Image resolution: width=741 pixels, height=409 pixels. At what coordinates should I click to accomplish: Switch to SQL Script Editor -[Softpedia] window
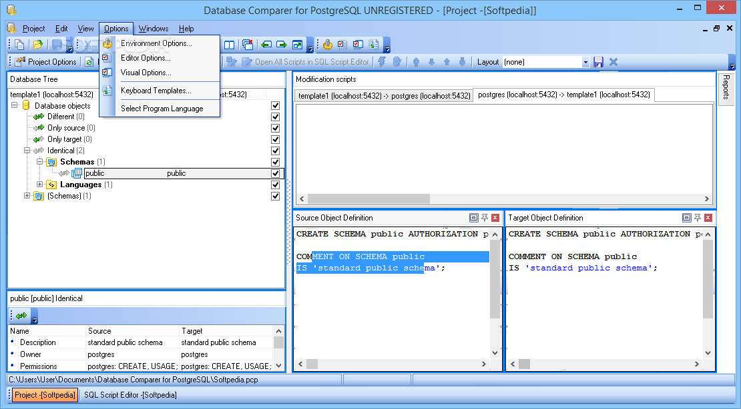(130, 395)
